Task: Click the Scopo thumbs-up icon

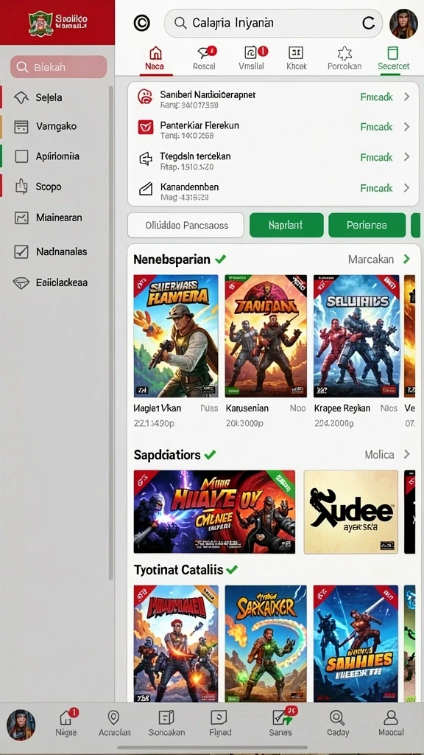Action: [x=21, y=187]
